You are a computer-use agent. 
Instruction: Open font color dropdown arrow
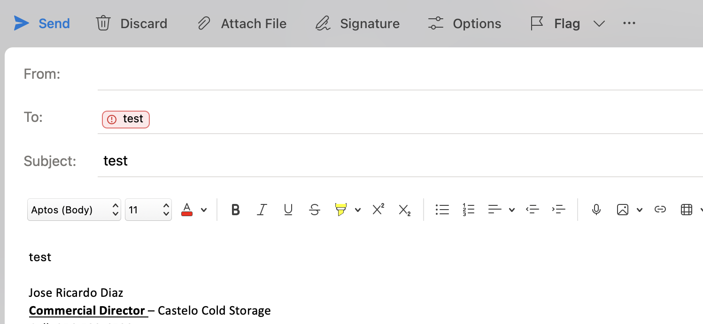click(x=204, y=210)
